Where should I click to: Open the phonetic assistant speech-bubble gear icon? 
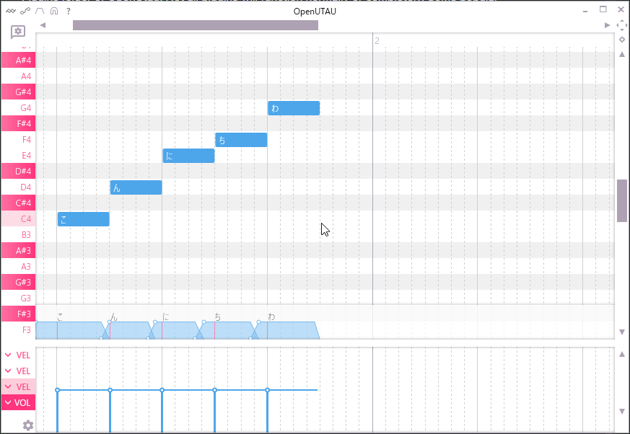[18, 32]
